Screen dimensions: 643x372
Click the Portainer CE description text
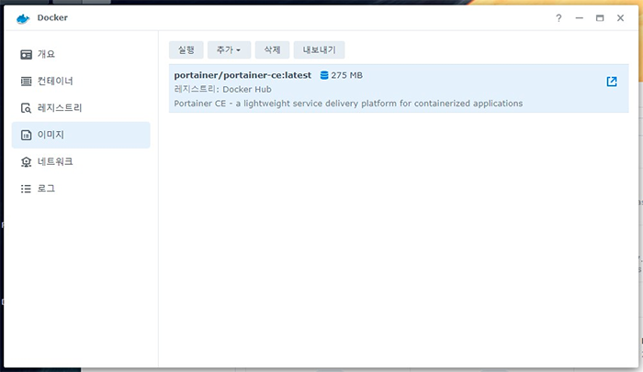point(348,104)
